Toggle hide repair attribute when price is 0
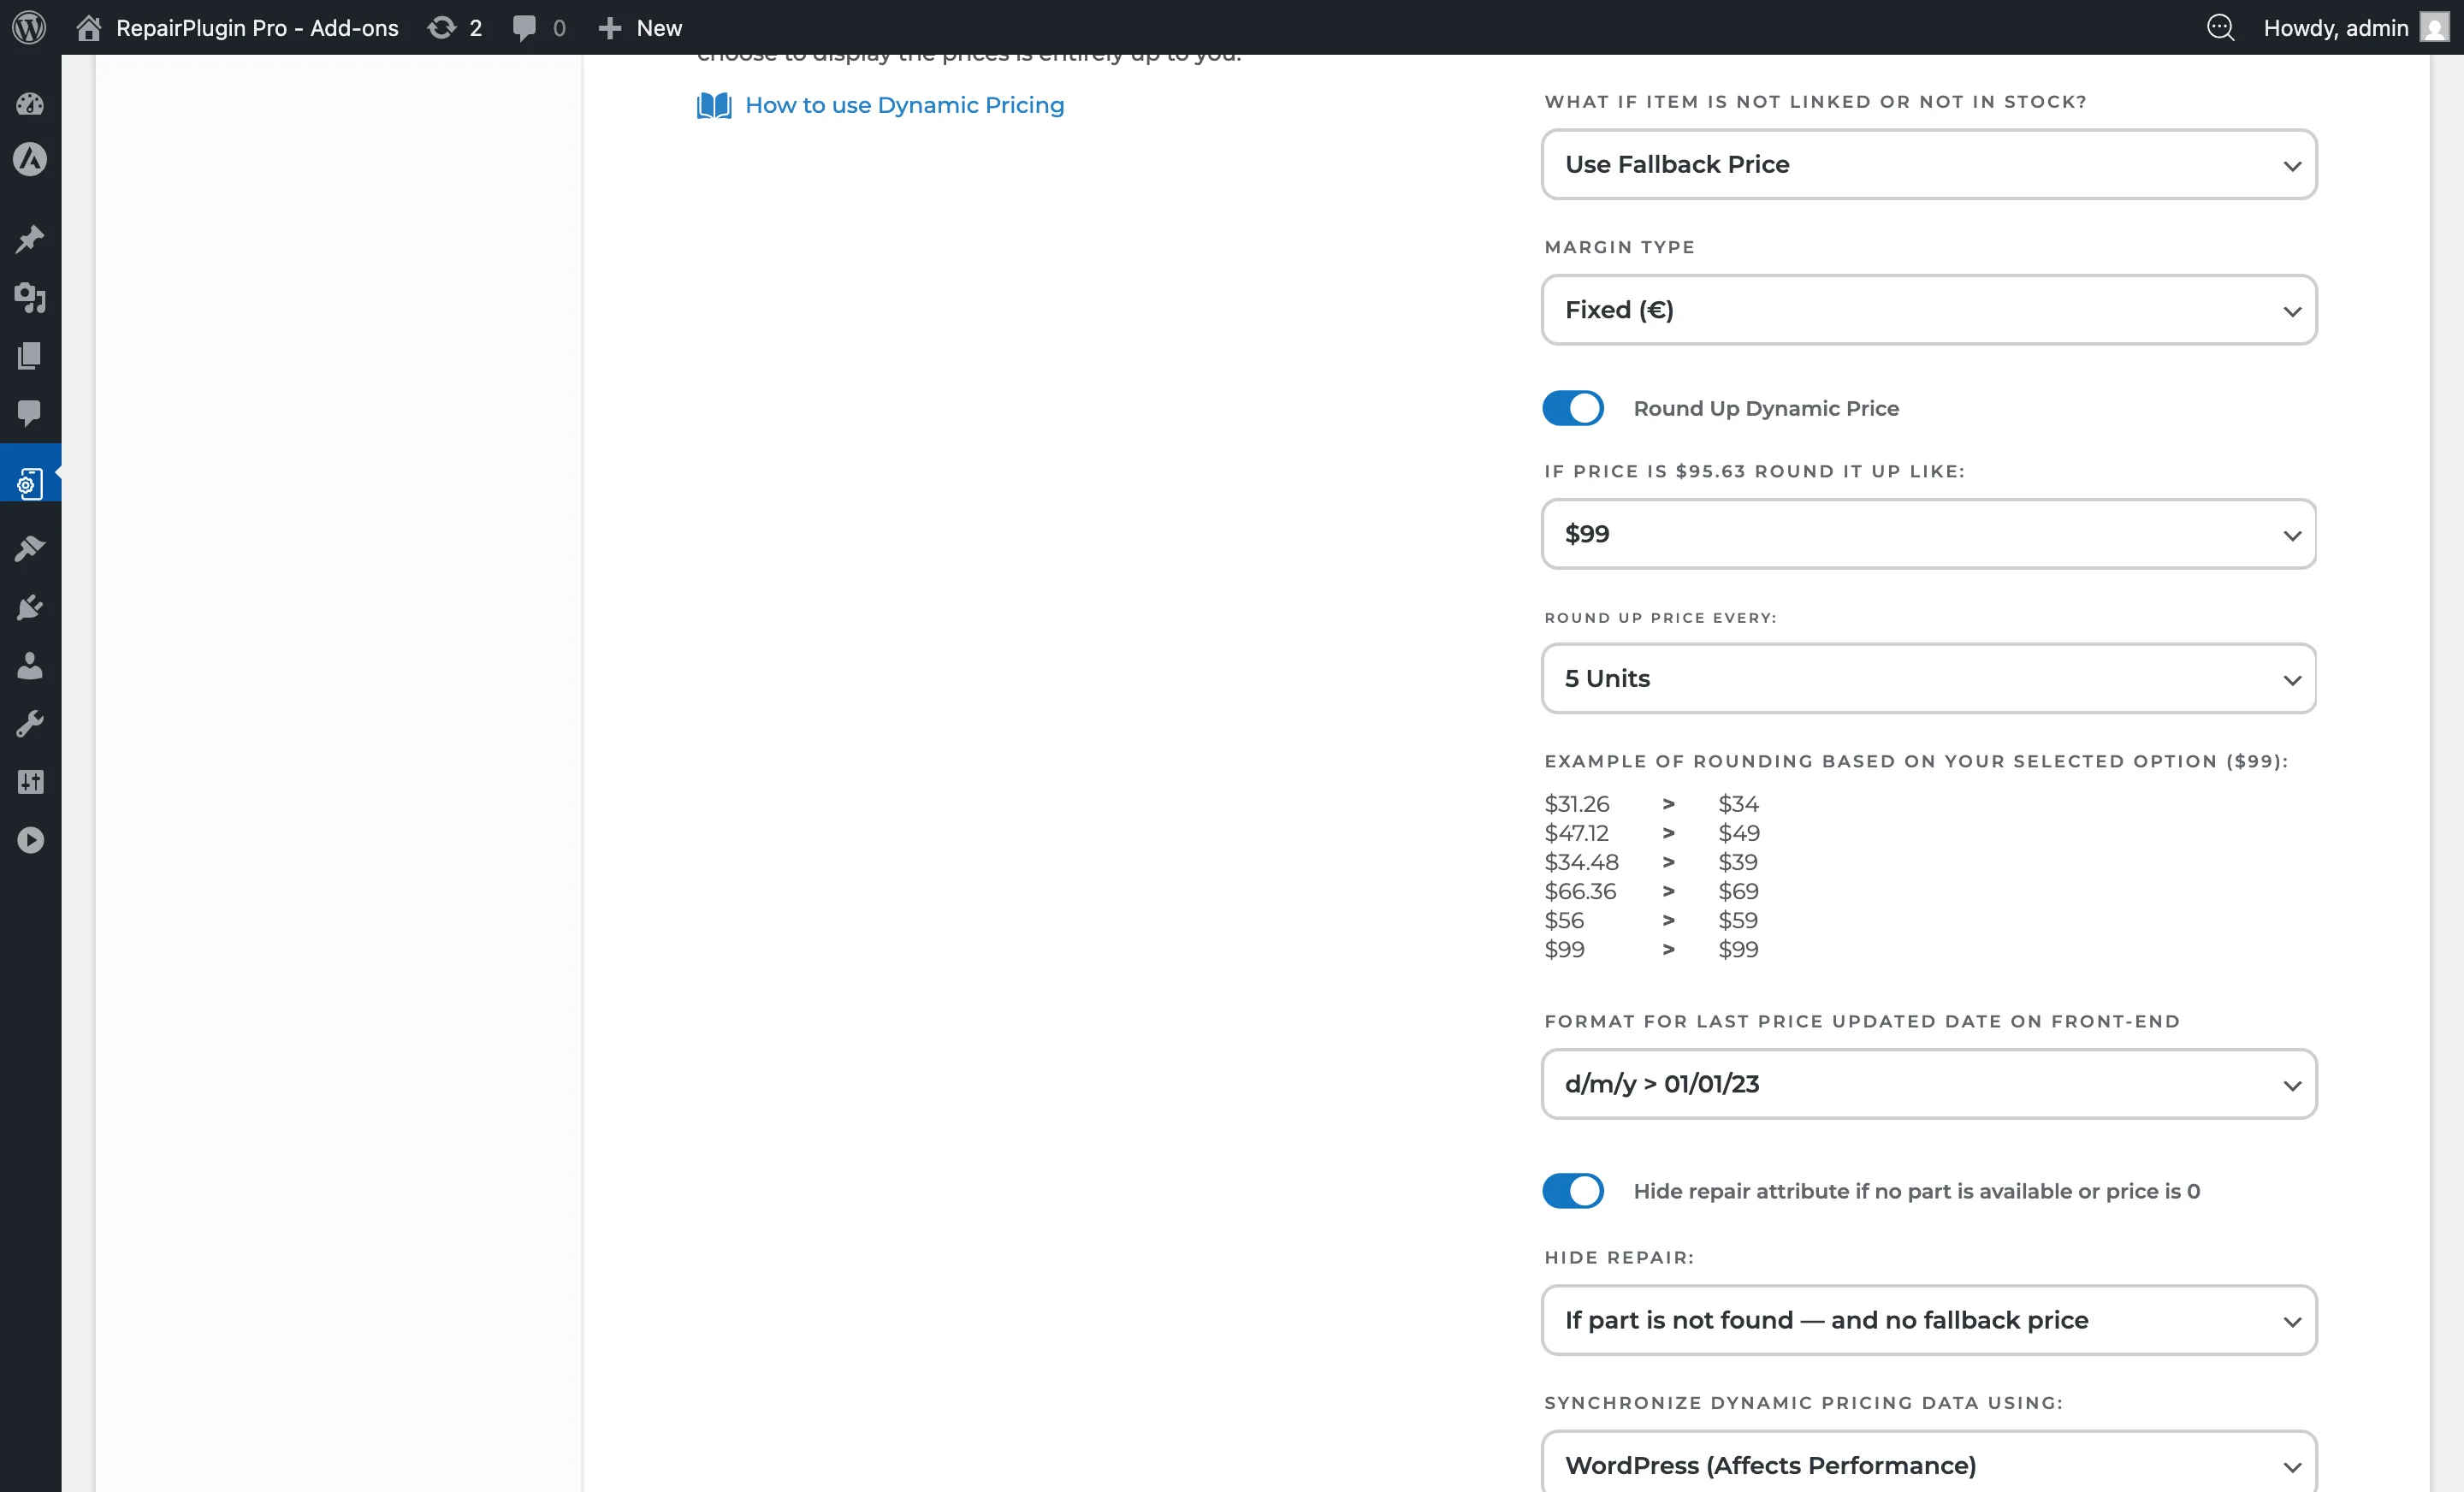The image size is (2464, 1492). click(1572, 1190)
